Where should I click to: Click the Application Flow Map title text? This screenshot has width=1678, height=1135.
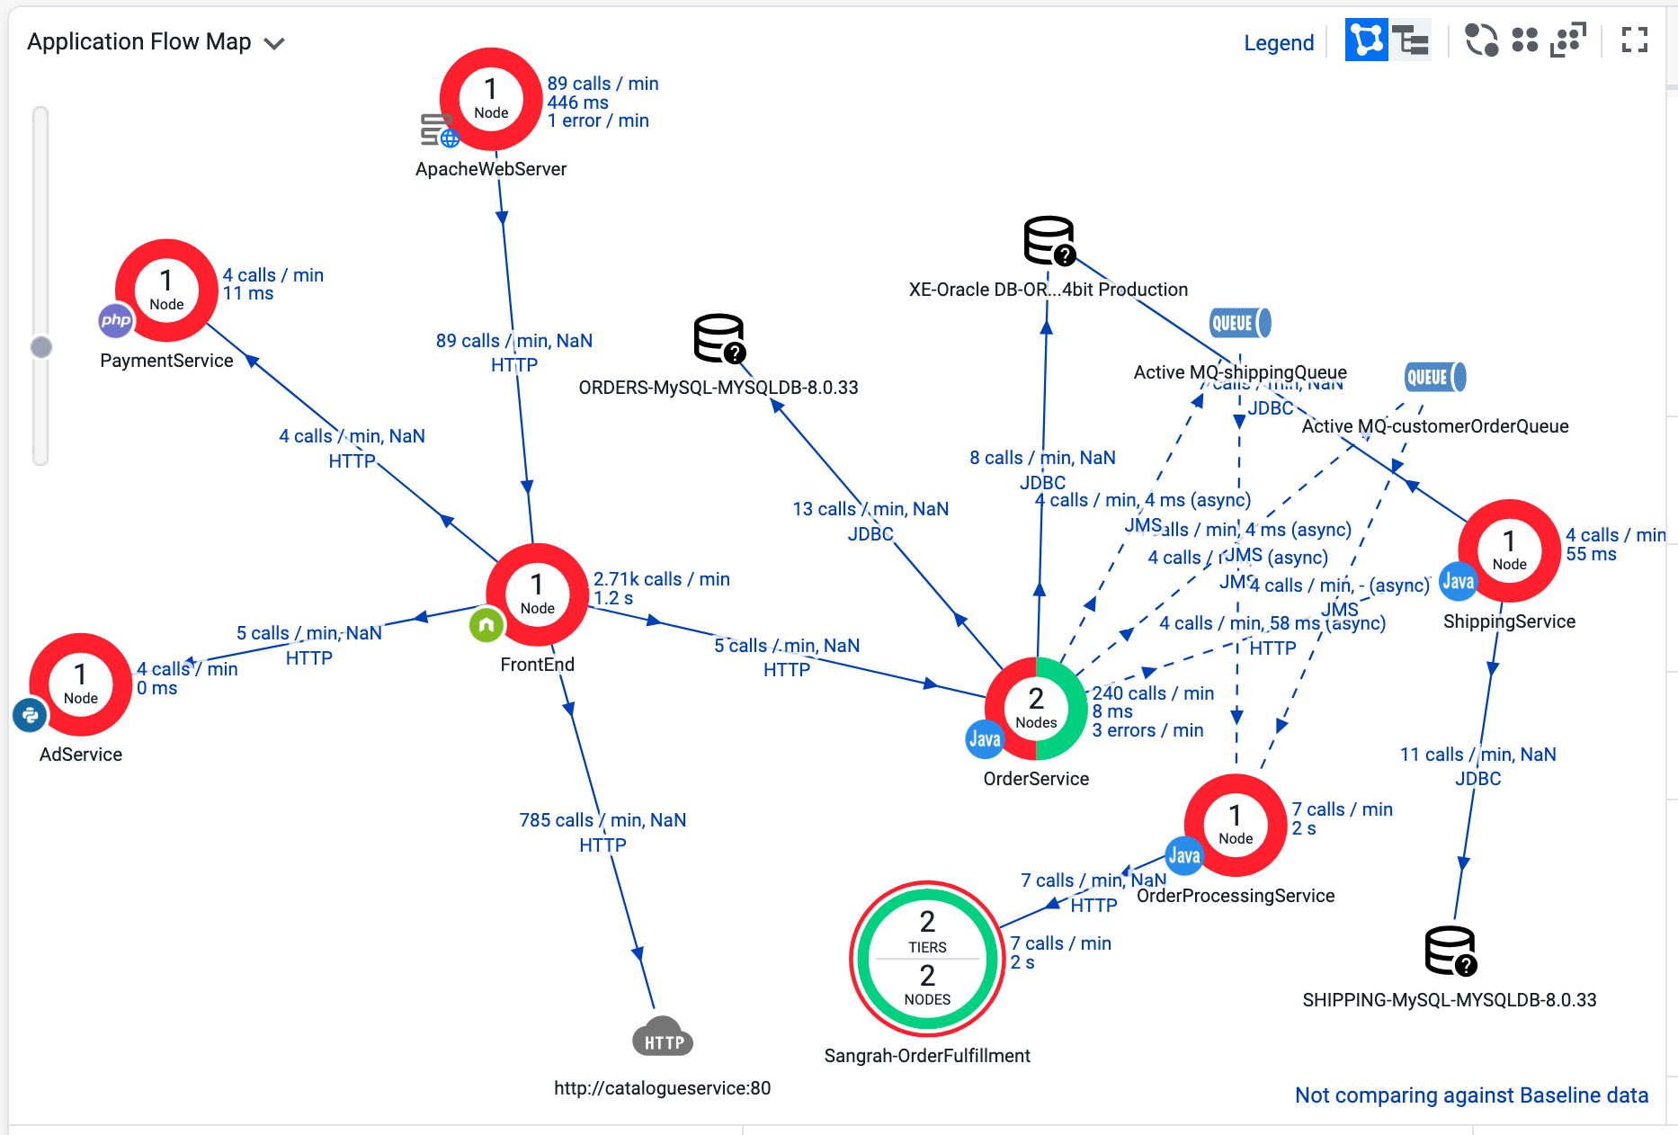(139, 41)
